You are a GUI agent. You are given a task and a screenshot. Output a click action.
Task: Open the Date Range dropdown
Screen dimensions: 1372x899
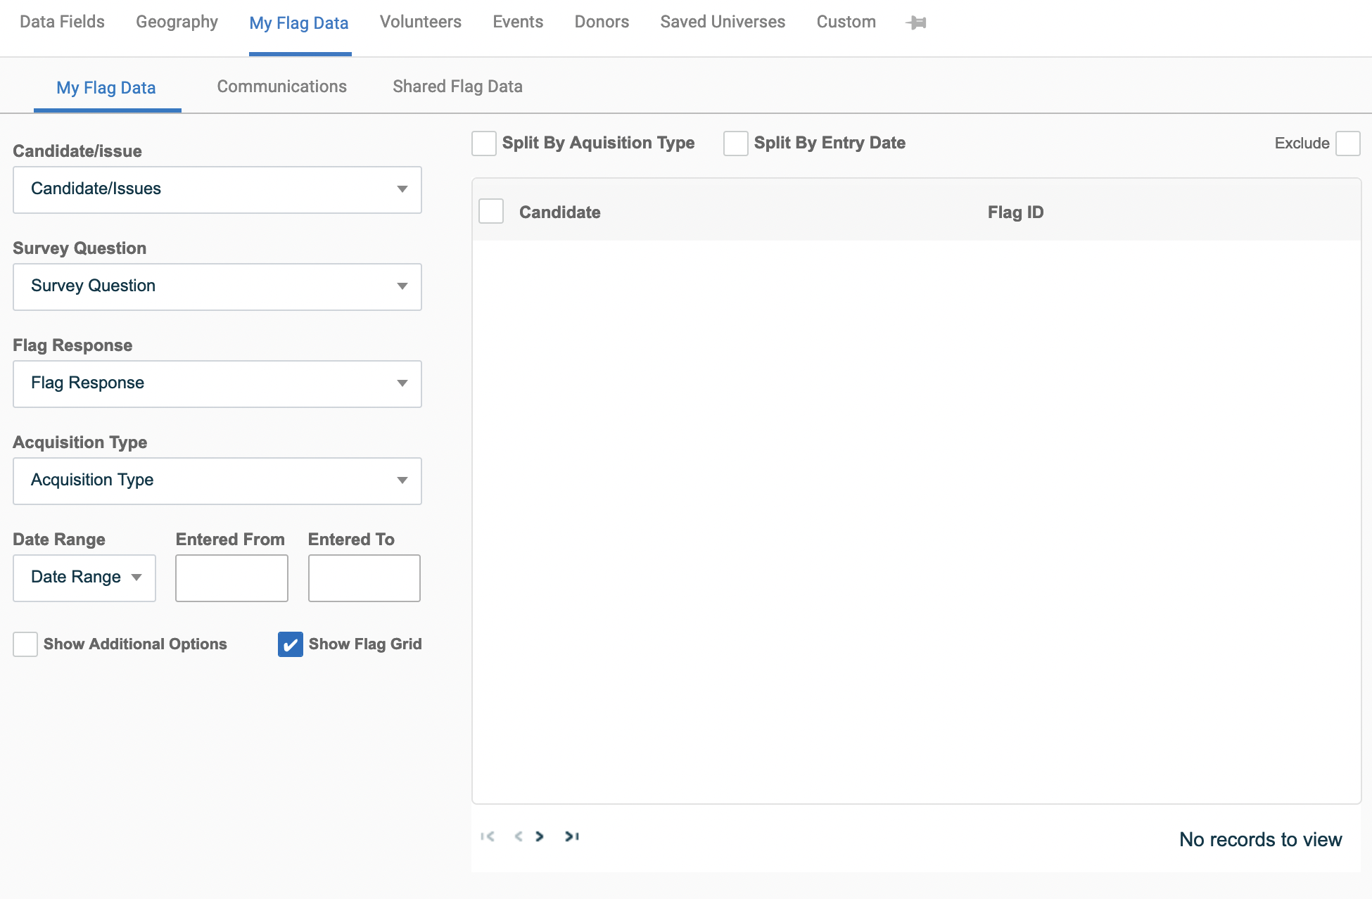(84, 578)
